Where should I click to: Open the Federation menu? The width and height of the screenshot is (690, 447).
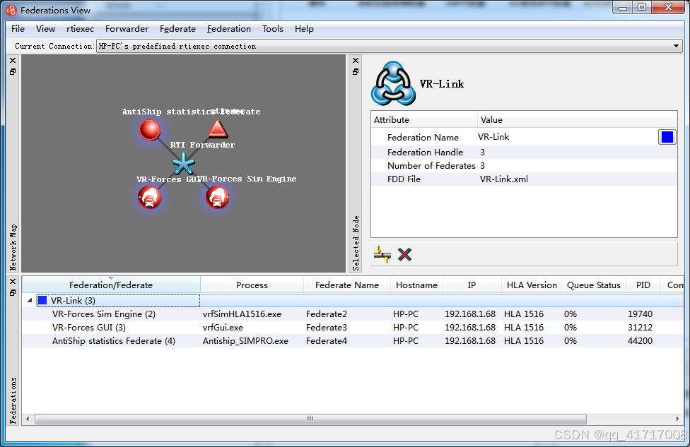229,28
